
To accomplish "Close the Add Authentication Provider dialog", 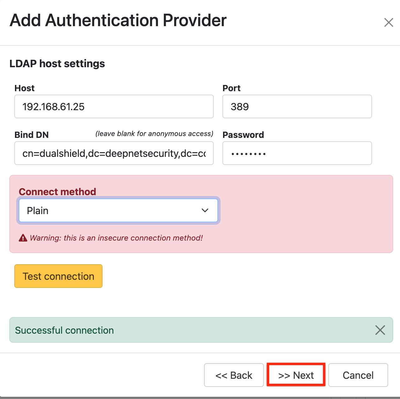I will click(x=388, y=22).
